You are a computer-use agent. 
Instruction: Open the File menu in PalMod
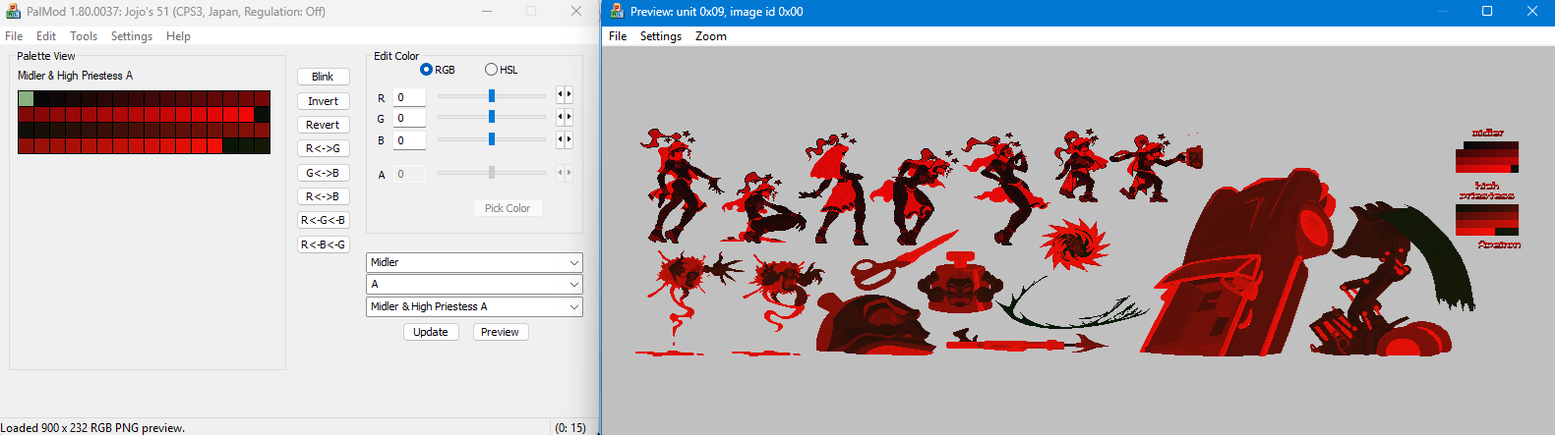pos(14,36)
